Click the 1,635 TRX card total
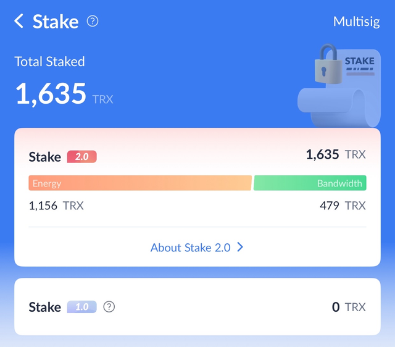Screen dimensions: 395x347 [x=335, y=154]
